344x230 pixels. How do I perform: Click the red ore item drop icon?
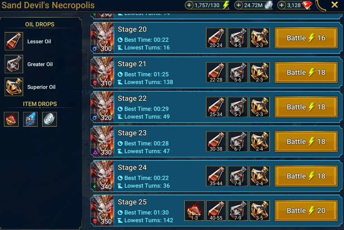click(11, 119)
